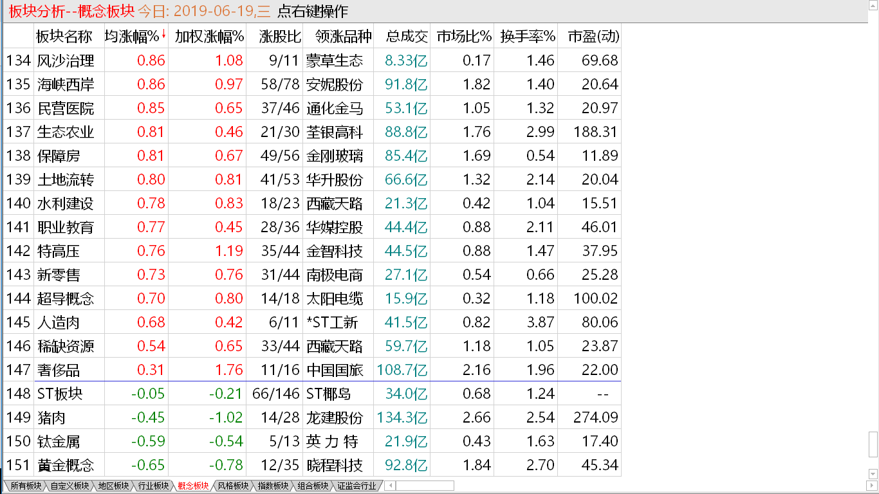Click leading stock 英力特
The width and height of the screenshot is (879, 494).
click(x=333, y=441)
